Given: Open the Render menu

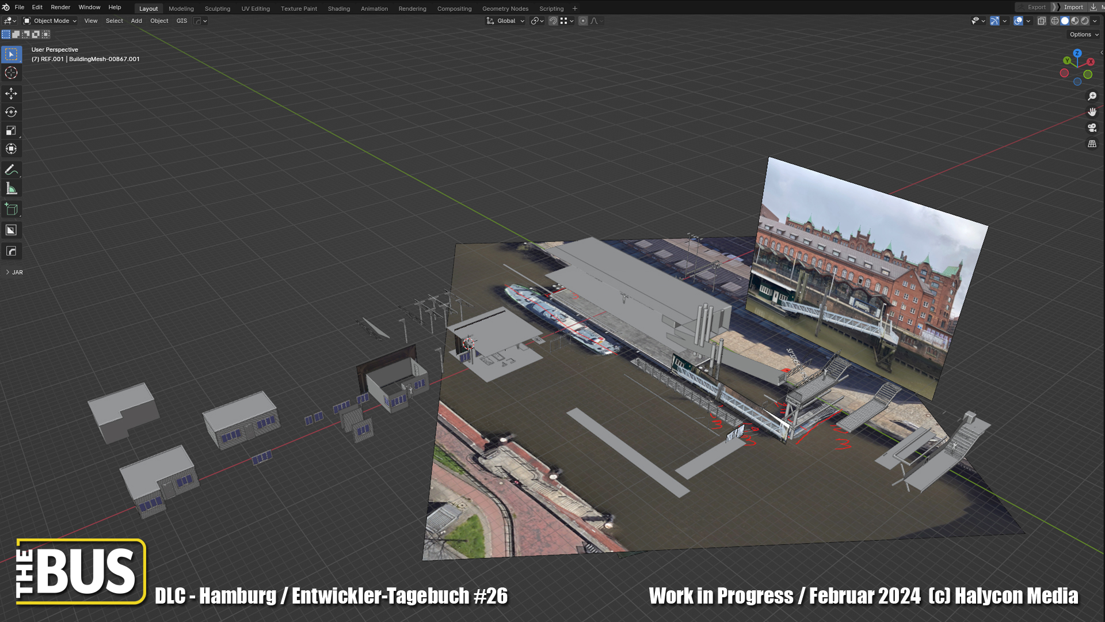Looking at the screenshot, I should click(60, 7).
